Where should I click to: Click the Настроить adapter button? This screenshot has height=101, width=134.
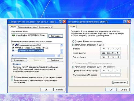click(x=56, y=36)
